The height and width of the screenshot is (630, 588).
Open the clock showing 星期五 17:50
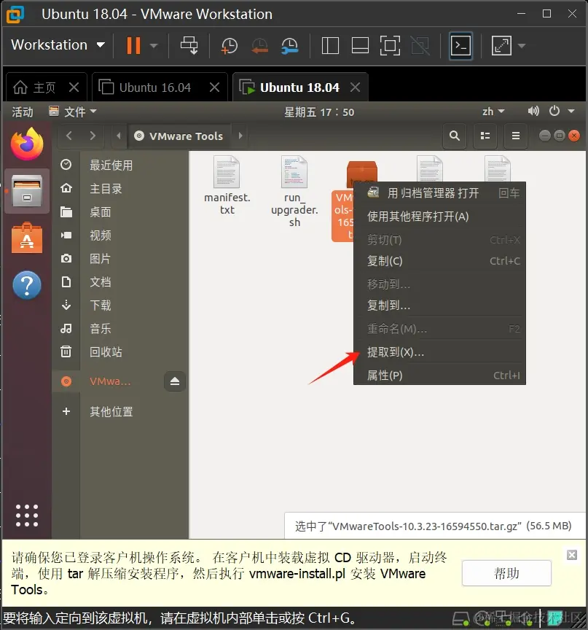pyautogui.click(x=319, y=112)
